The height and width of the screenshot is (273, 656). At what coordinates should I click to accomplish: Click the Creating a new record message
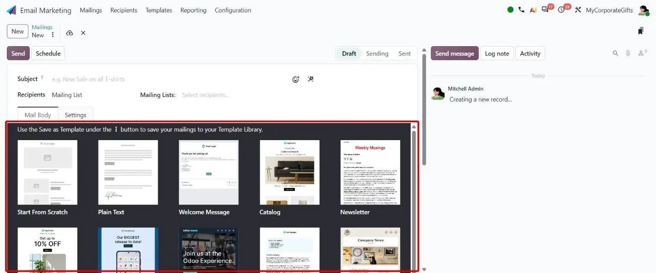480,100
